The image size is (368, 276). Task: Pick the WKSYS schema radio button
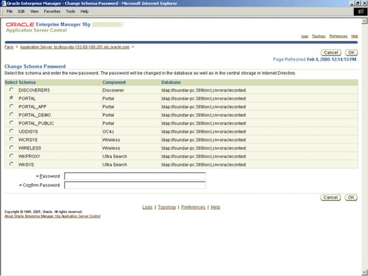tap(12, 164)
